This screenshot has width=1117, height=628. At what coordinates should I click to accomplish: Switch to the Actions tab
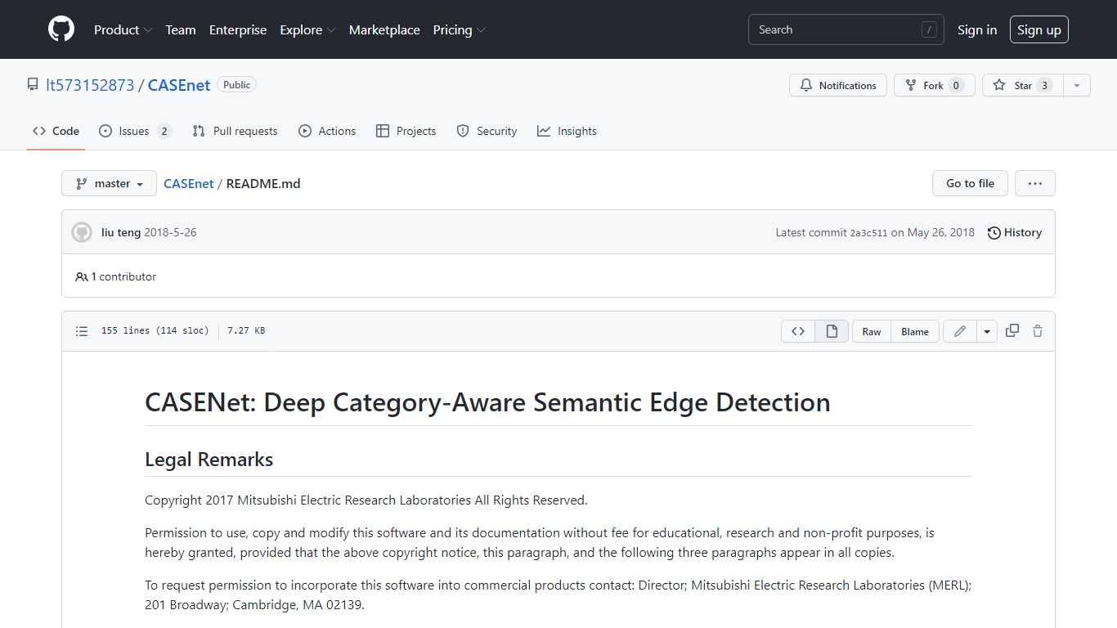click(x=327, y=131)
